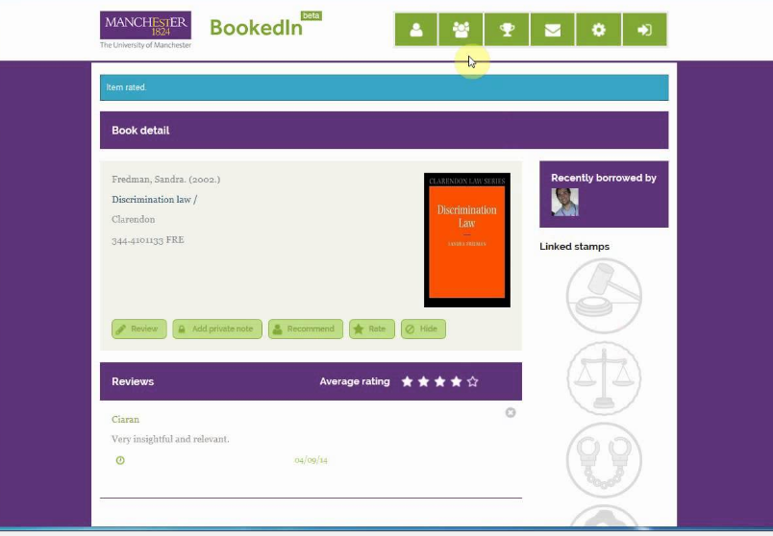Screen dimensions: 773x536
Task: Click the third star of average rating
Action: click(x=439, y=381)
